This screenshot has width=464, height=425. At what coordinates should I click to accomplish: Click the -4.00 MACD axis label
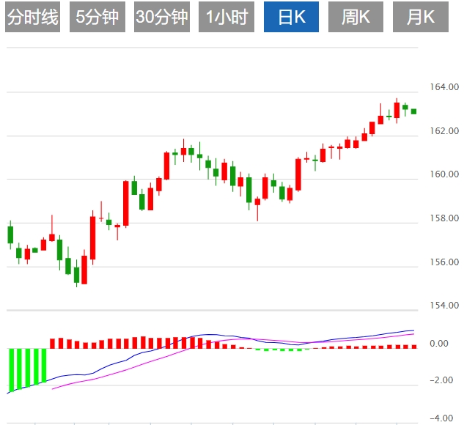tap(441, 418)
